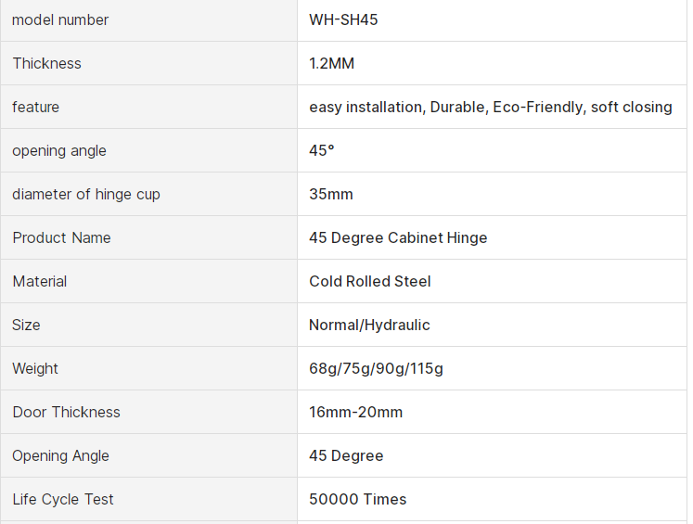Click the "Door Thickness" label cell
The width and height of the screenshot is (693, 524).
click(x=66, y=412)
